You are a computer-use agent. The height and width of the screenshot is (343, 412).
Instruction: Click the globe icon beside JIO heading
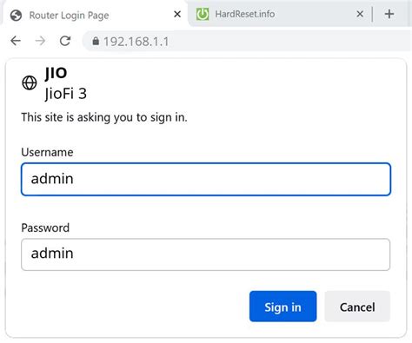[x=30, y=82]
